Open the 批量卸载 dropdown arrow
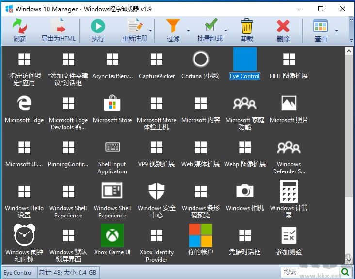The width and height of the screenshot is (355, 279). [226, 31]
